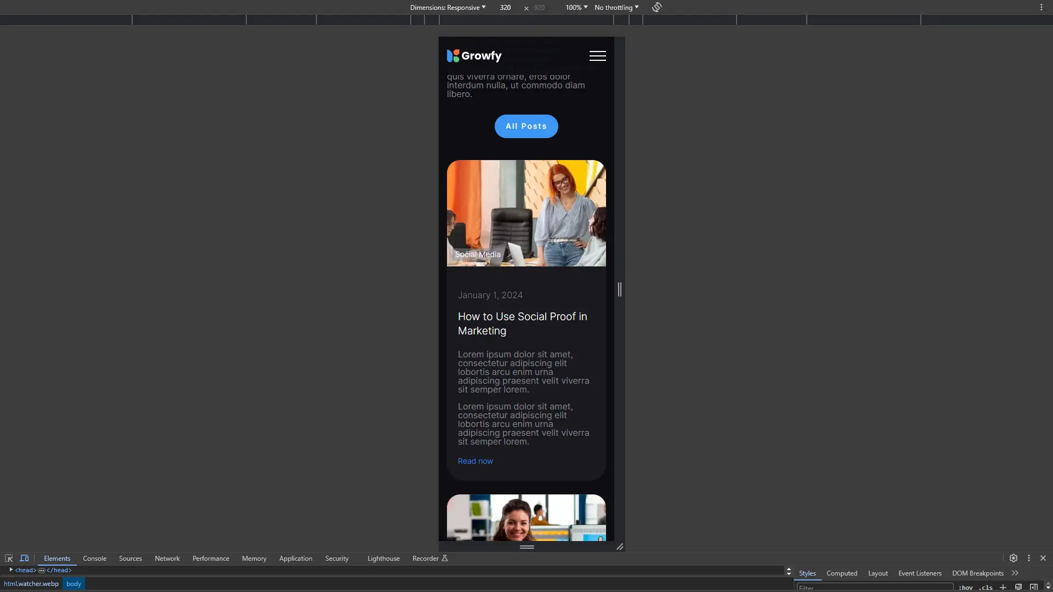The image size is (1053, 592).
Task: Toggle rendering emulations brush icon
Action: pyautogui.click(x=1018, y=588)
